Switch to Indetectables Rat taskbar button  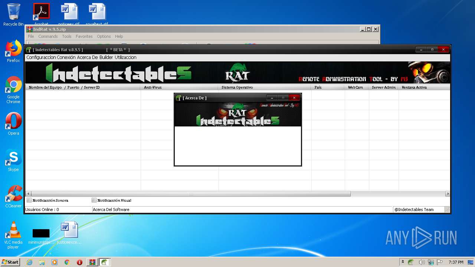tap(105, 262)
